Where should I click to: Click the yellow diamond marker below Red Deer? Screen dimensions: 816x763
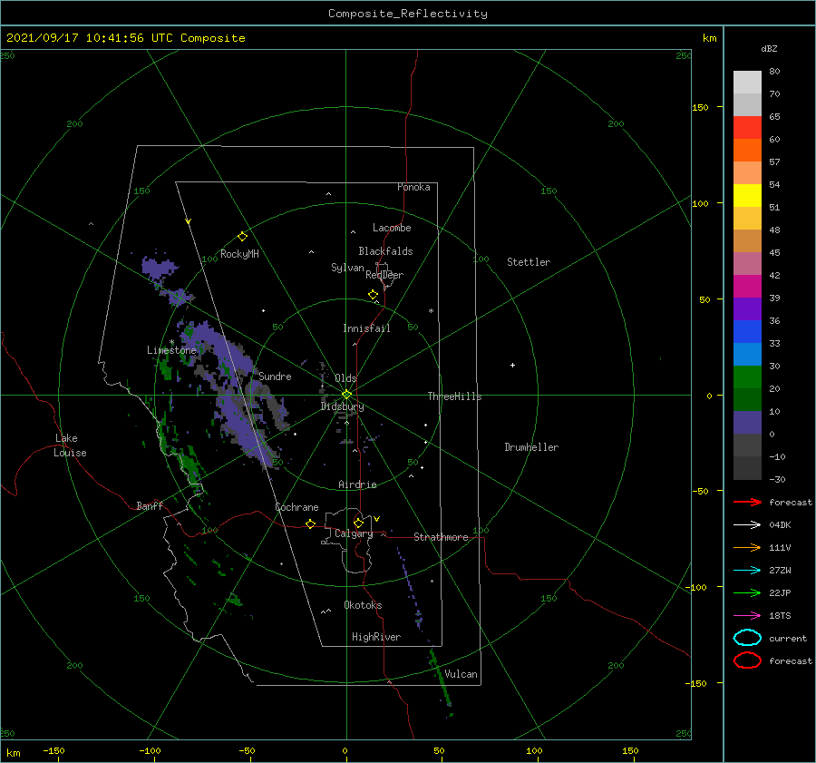[x=373, y=295]
